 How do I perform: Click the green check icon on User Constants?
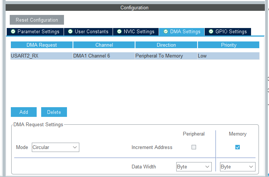pyautogui.click(x=70, y=31)
